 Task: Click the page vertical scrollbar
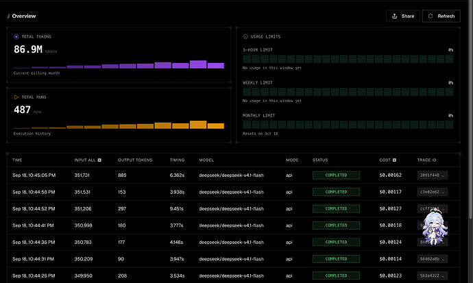470,108
